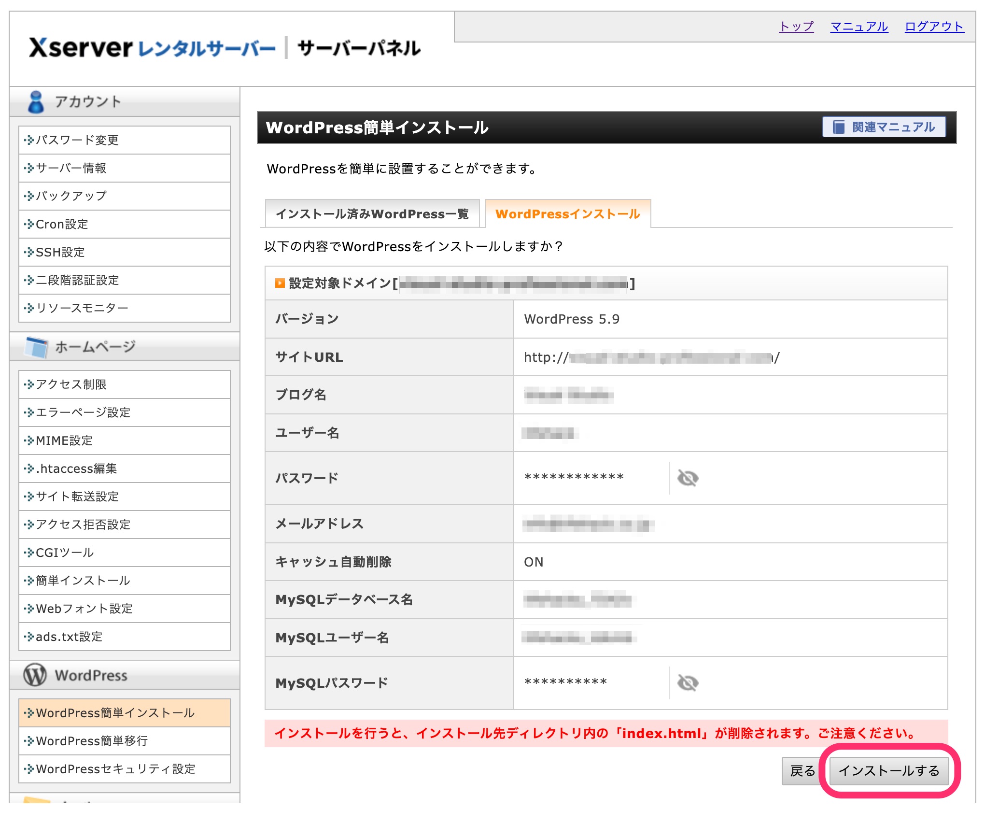Open CGIツール in the sidebar
The image size is (985, 823).
point(125,553)
